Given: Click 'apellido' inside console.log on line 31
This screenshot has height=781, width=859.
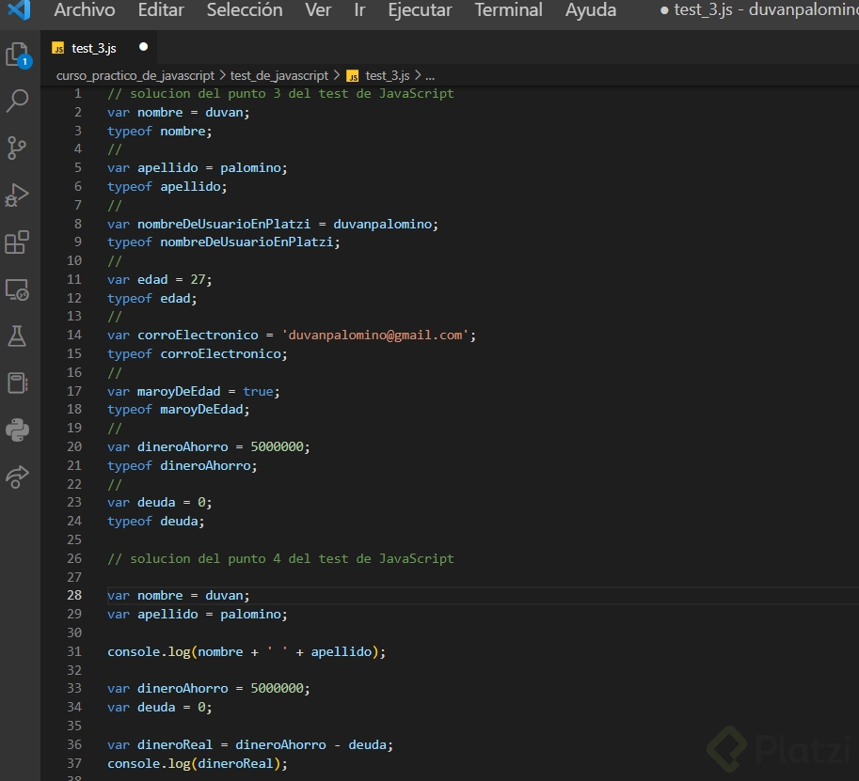Looking at the screenshot, I should pyautogui.click(x=341, y=652).
